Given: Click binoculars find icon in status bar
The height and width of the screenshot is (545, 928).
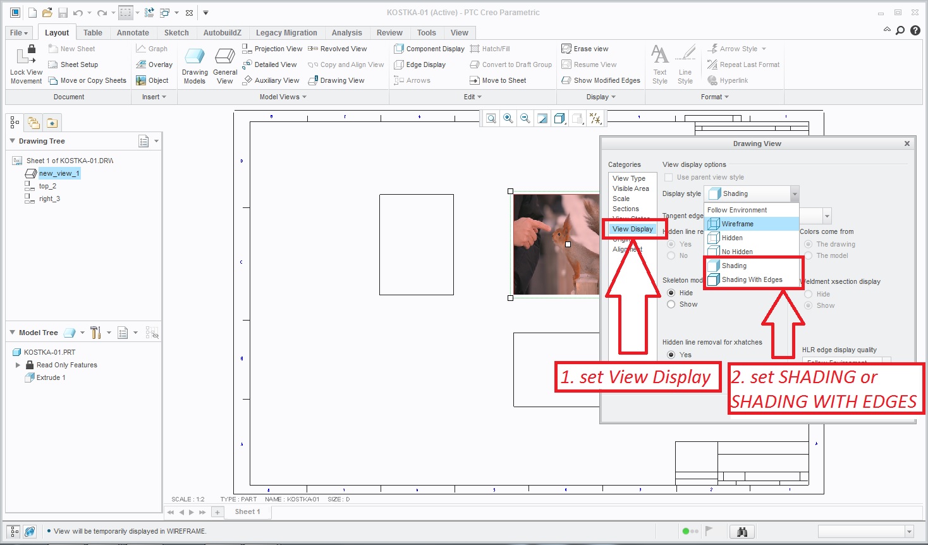Looking at the screenshot, I should point(742,532).
